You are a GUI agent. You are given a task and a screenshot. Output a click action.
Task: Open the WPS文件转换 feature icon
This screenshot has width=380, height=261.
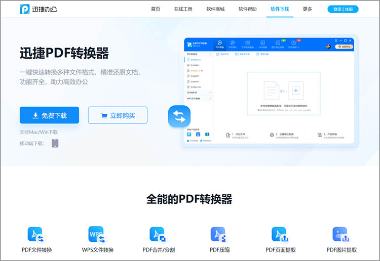pos(97,235)
